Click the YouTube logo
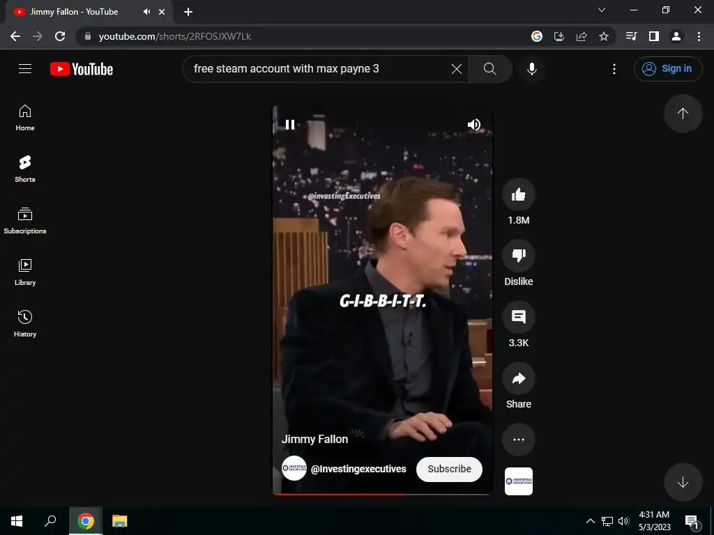The height and width of the screenshot is (535, 714). click(82, 69)
